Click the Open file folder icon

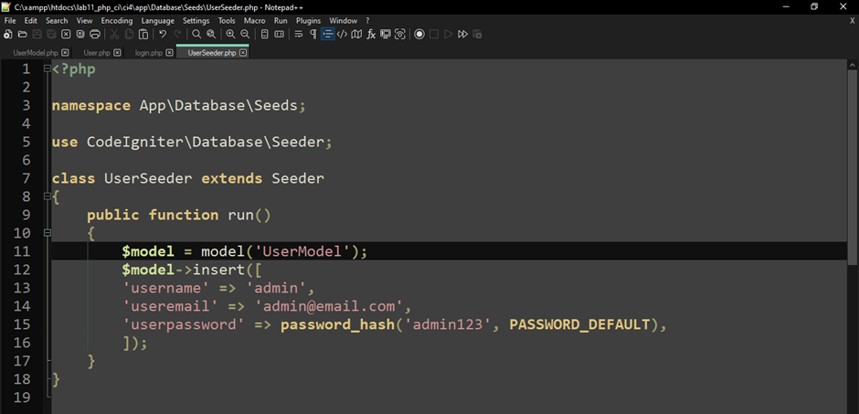[x=23, y=34]
